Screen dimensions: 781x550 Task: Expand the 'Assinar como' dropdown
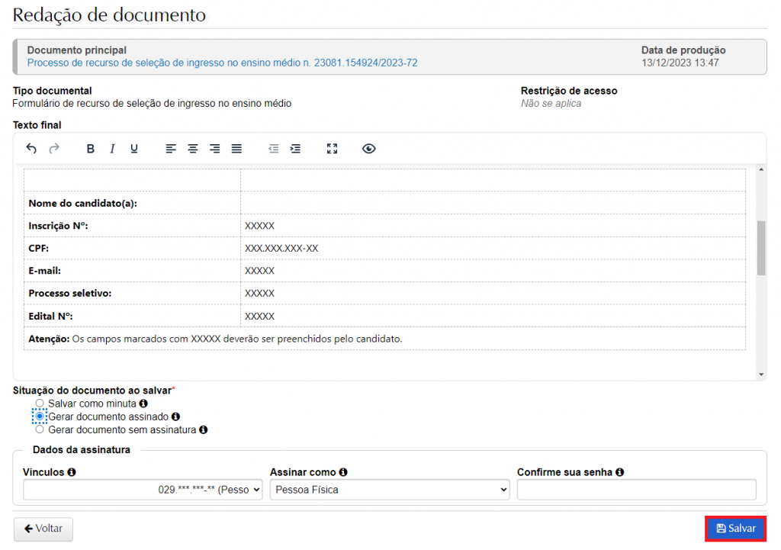pos(389,490)
